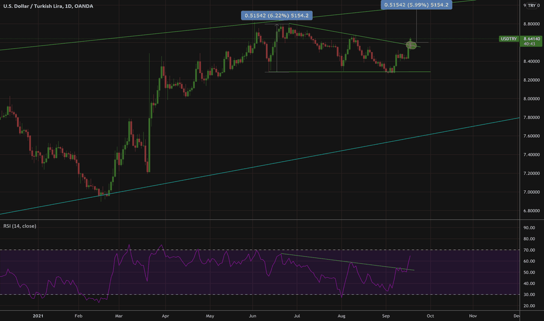Viewport: 544px width, 321px height.
Task: Click the RSI 90.00 scale label
Action: coord(529,228)
